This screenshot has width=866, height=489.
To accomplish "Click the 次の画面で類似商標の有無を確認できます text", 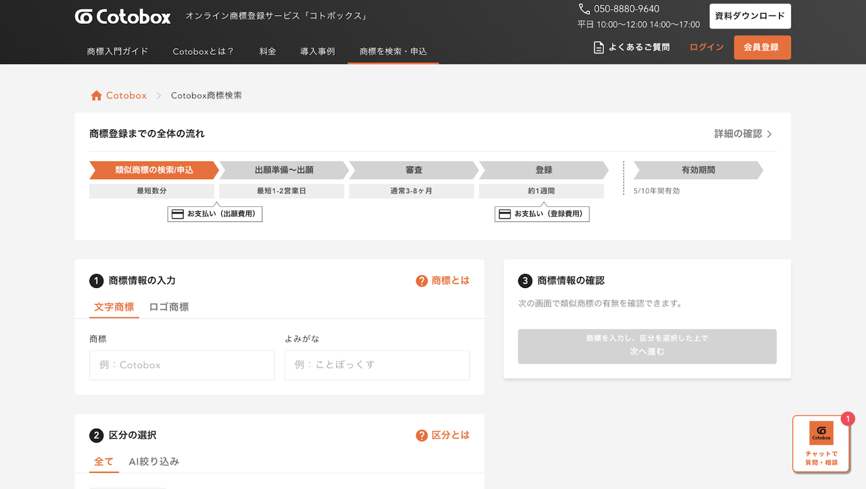I will click(600, 304).
